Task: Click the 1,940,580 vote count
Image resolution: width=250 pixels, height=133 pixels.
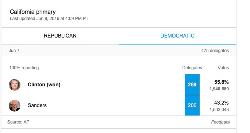Action: (219, 89)
